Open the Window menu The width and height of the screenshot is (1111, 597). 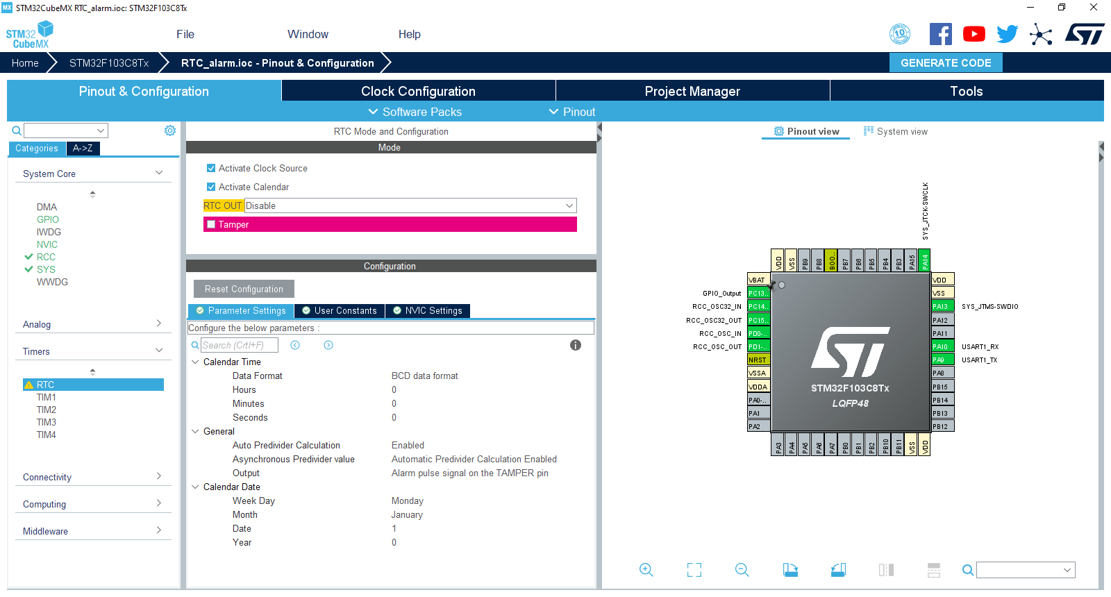(x=308, y=34)
